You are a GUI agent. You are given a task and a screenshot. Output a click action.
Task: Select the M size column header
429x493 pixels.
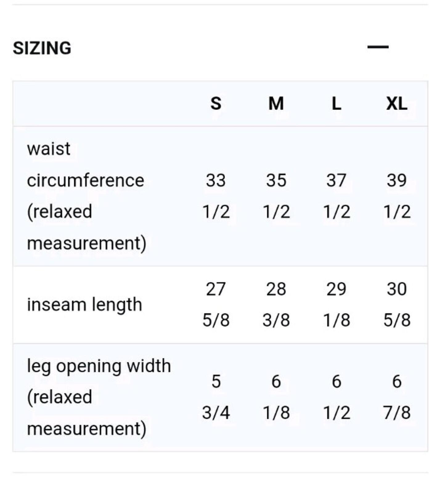(276, 103)
